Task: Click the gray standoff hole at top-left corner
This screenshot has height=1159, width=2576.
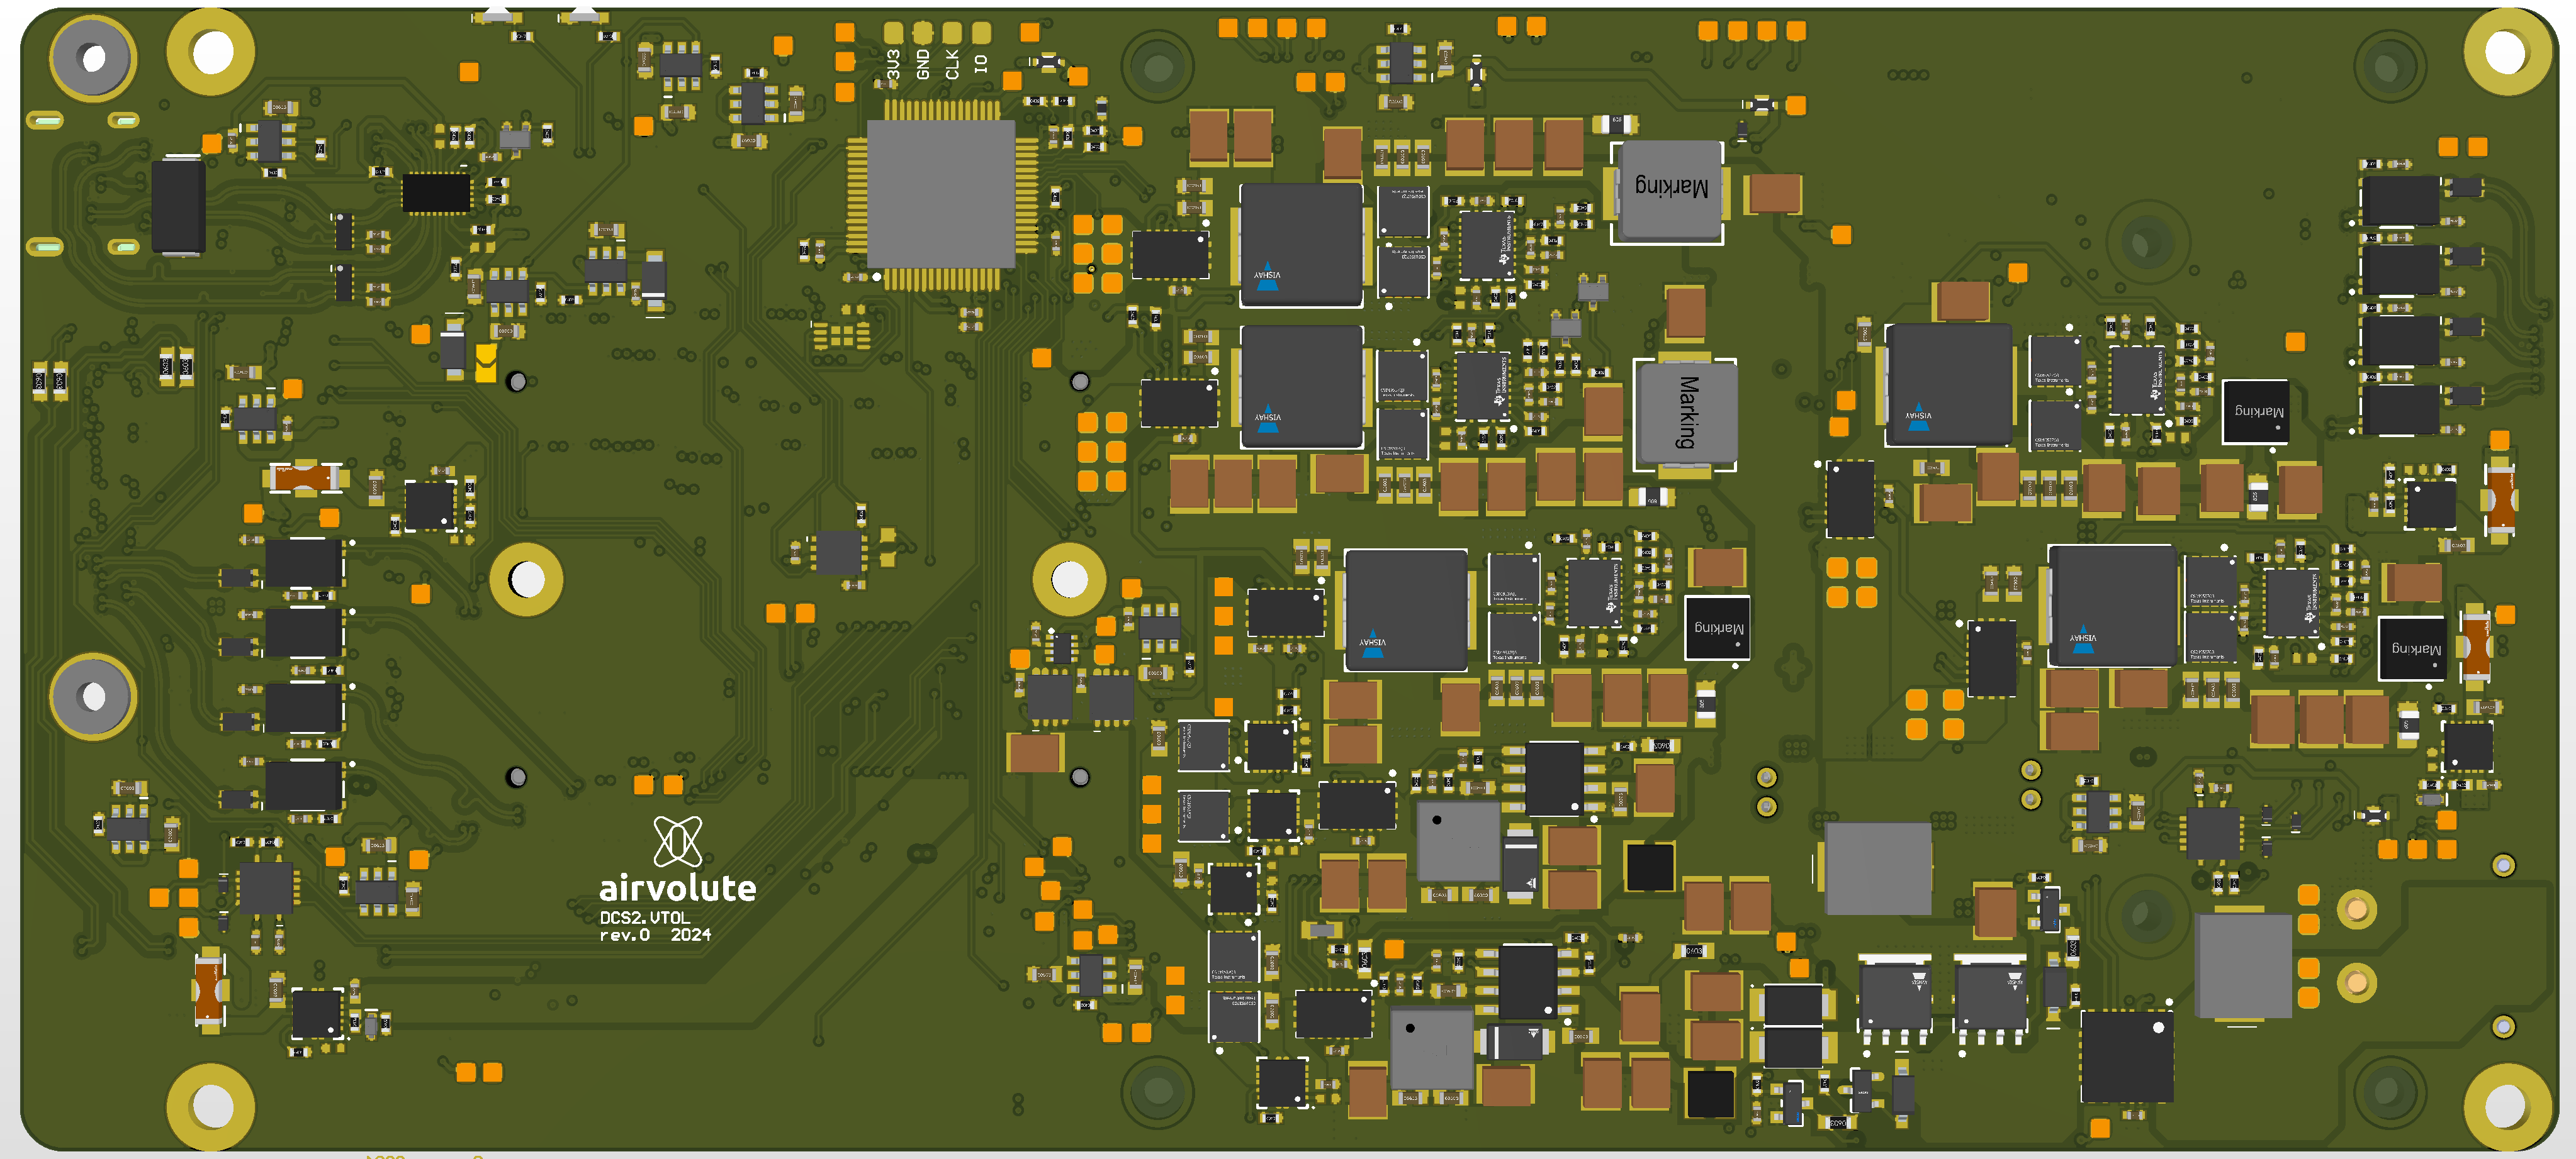Action: coord(93,58)
